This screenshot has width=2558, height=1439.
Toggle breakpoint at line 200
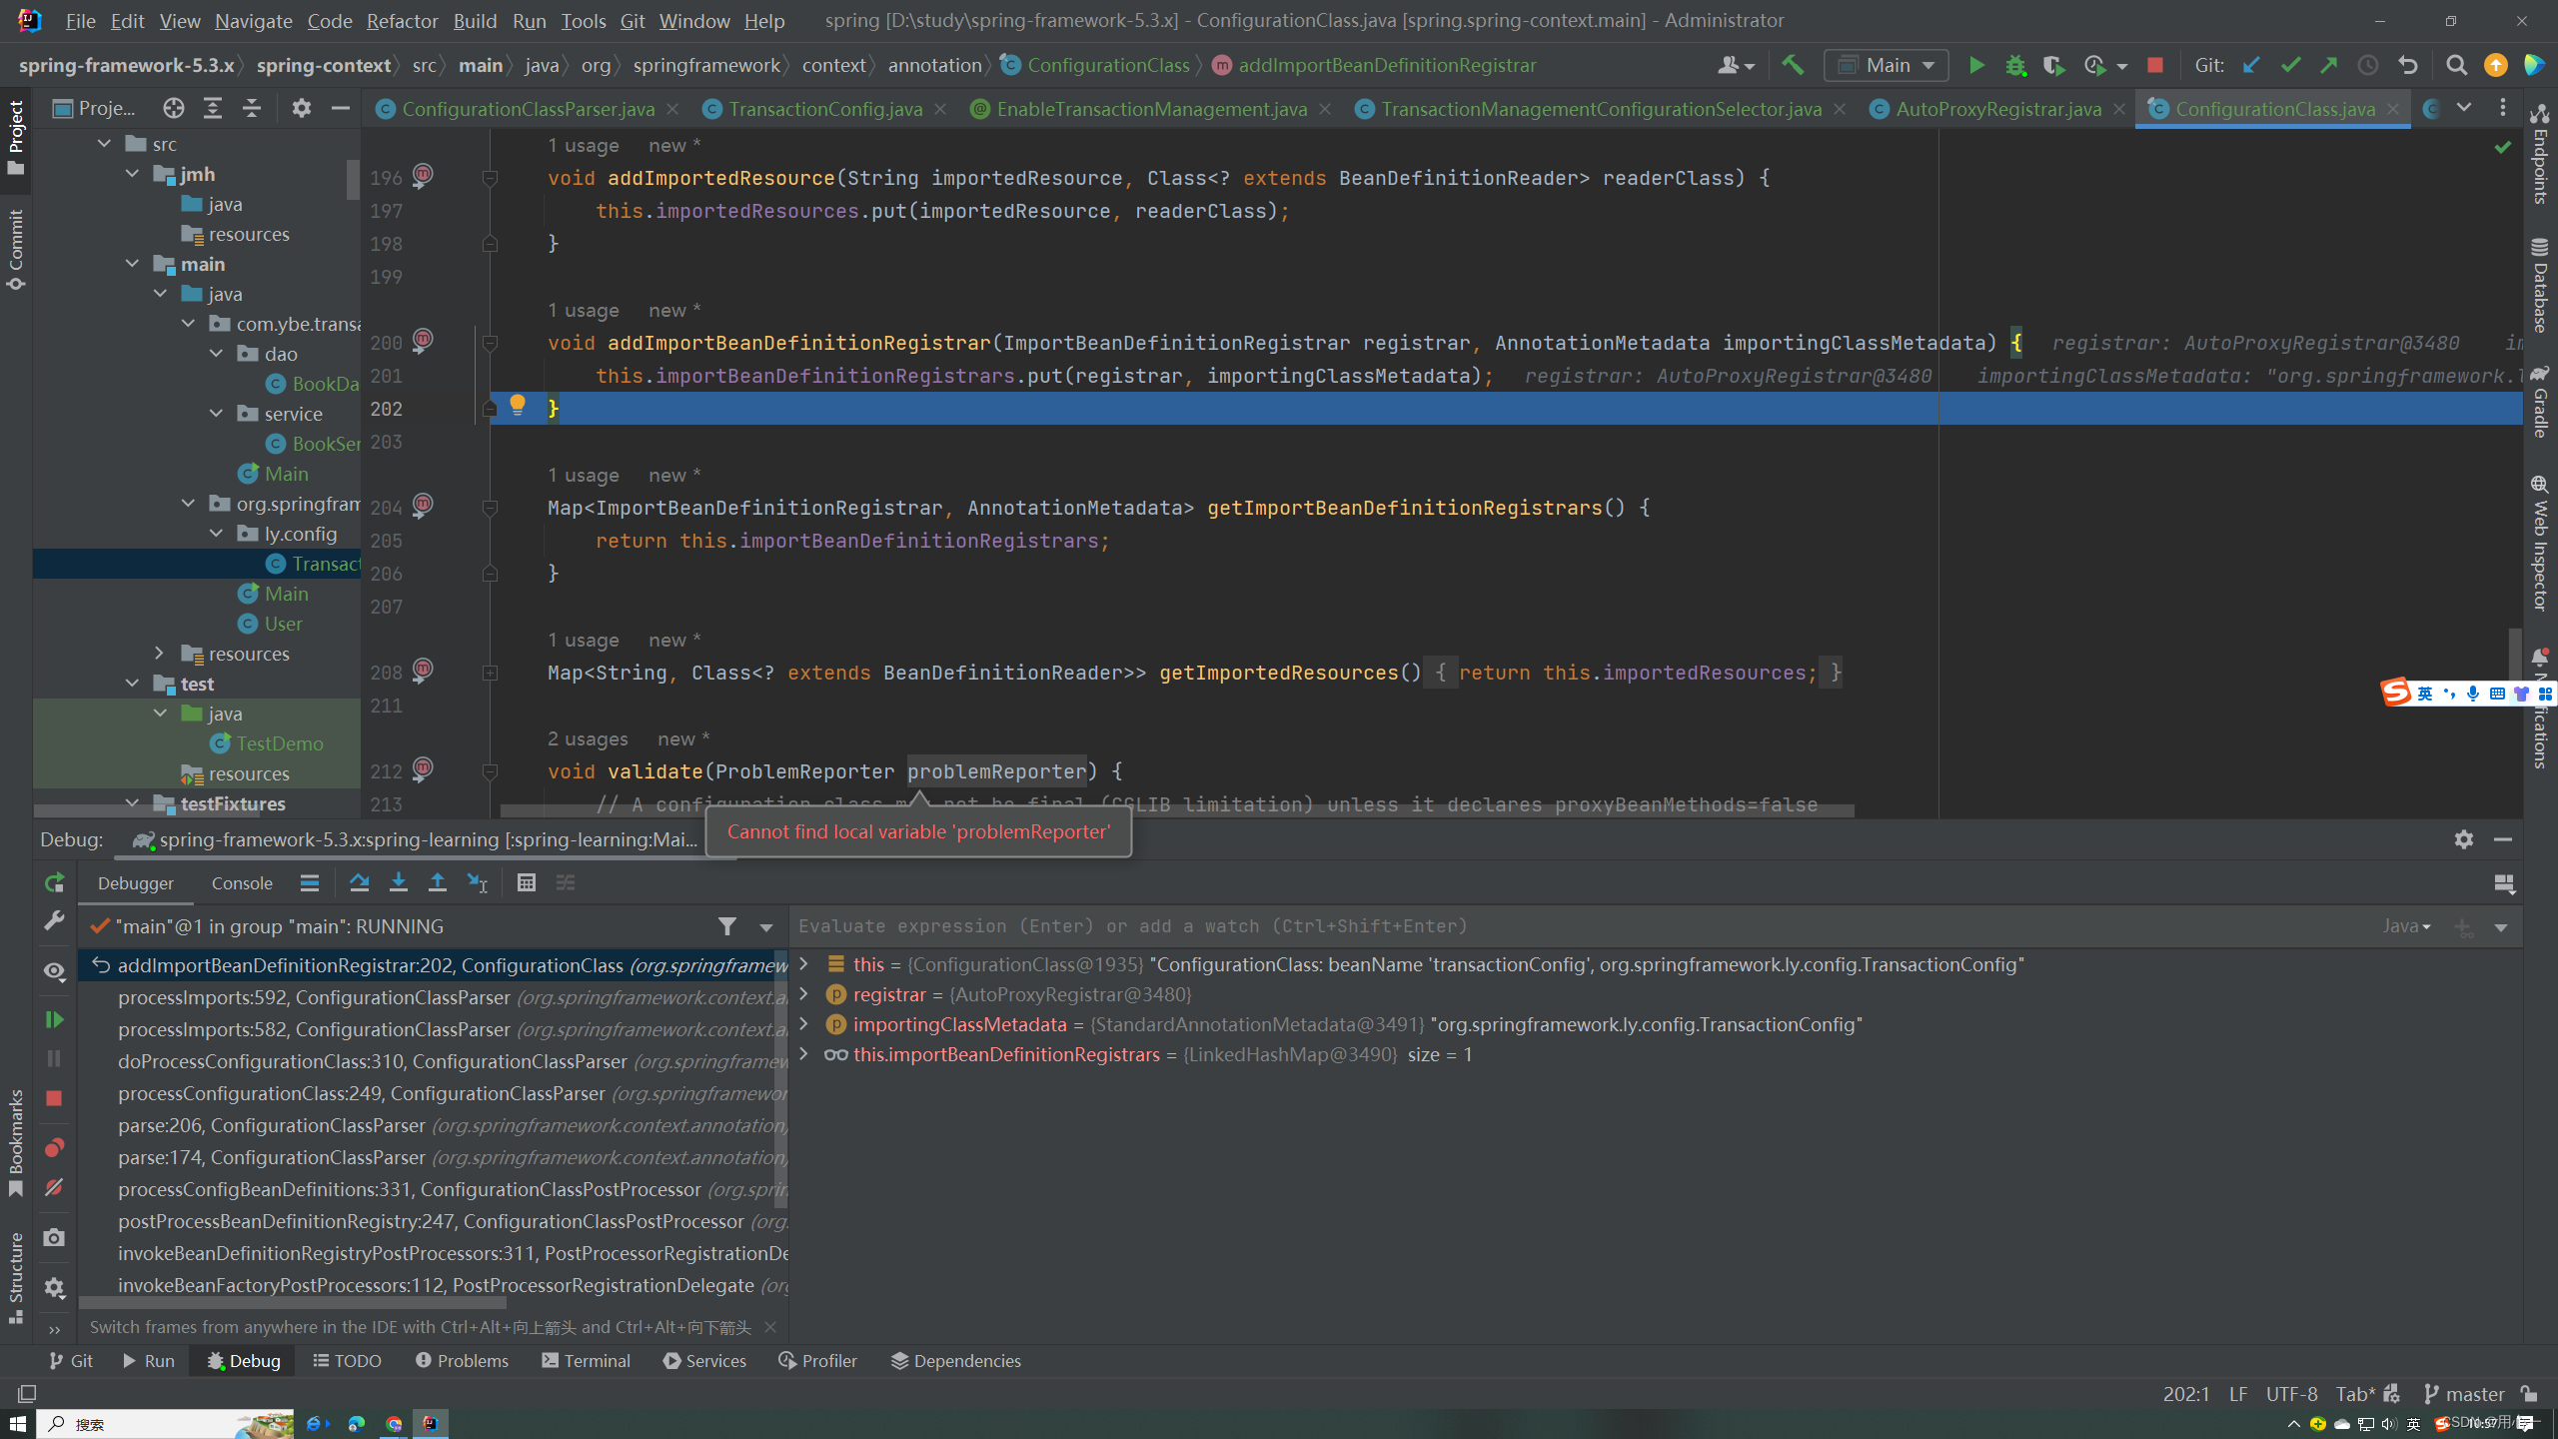(x=423, y=340)
